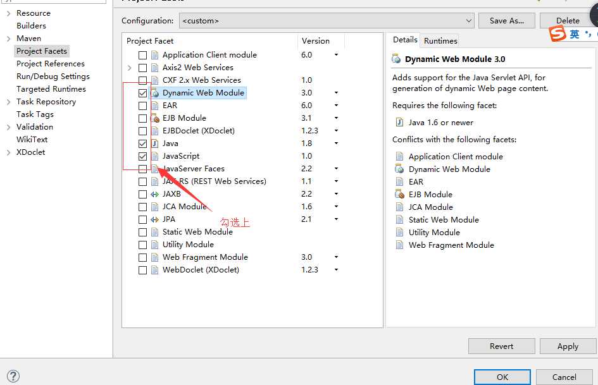Image resolution: width=598 pixels, height=385 pixels.
Task: Expand the Validation tree node
Action: coord(8,127)
